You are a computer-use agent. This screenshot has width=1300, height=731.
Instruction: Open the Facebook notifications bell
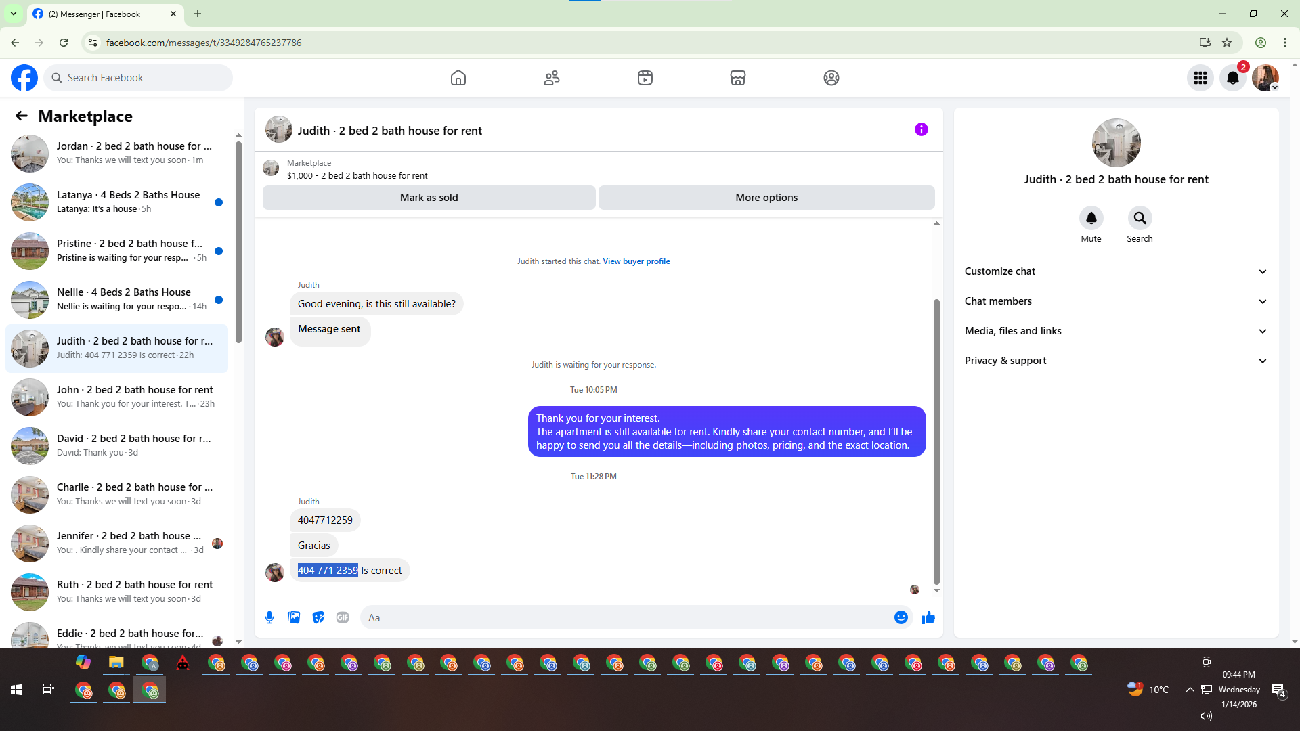coord(1233,78)
